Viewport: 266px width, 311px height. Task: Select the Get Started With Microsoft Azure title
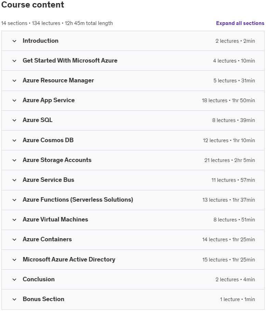click(70, 60)
